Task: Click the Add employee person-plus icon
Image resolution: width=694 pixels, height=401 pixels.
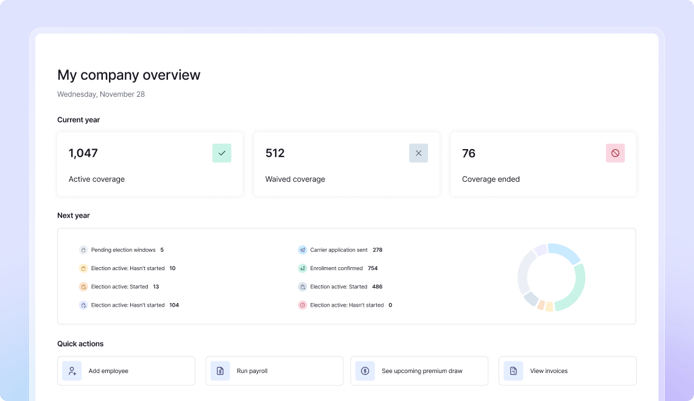Action: click(x=72, y=371)
